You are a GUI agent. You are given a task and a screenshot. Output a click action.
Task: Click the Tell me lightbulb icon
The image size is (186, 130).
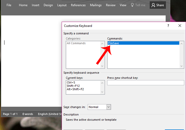click(132, 5)
